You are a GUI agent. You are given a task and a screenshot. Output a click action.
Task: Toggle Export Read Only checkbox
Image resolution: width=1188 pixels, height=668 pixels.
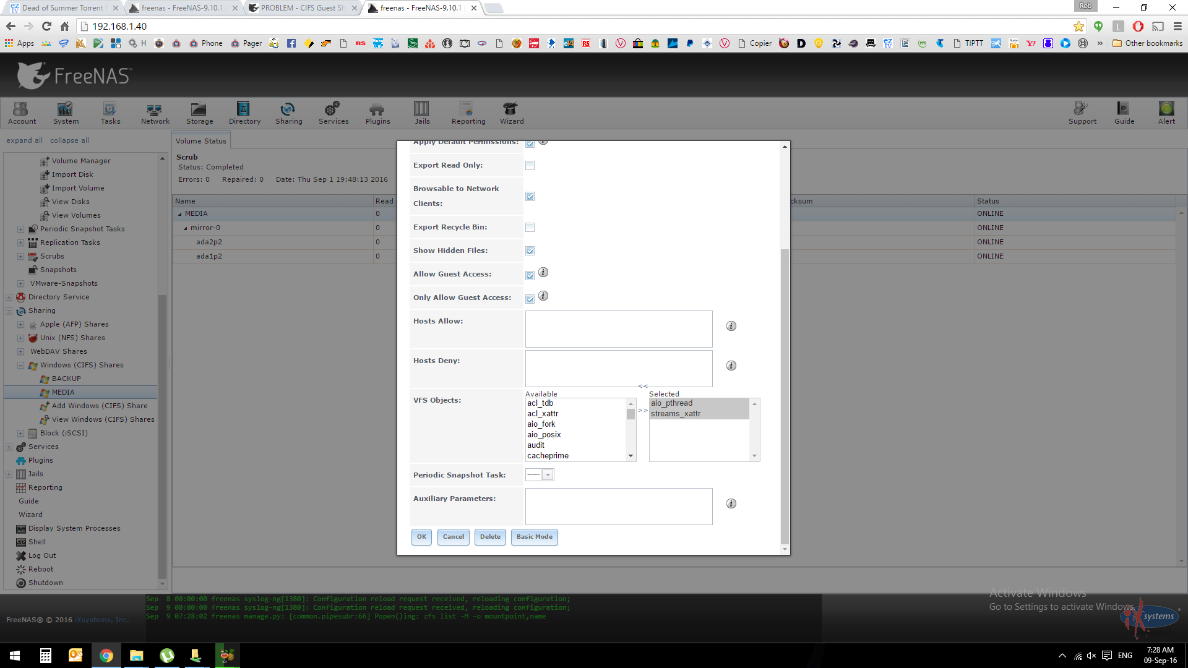(x=530, y=165)
